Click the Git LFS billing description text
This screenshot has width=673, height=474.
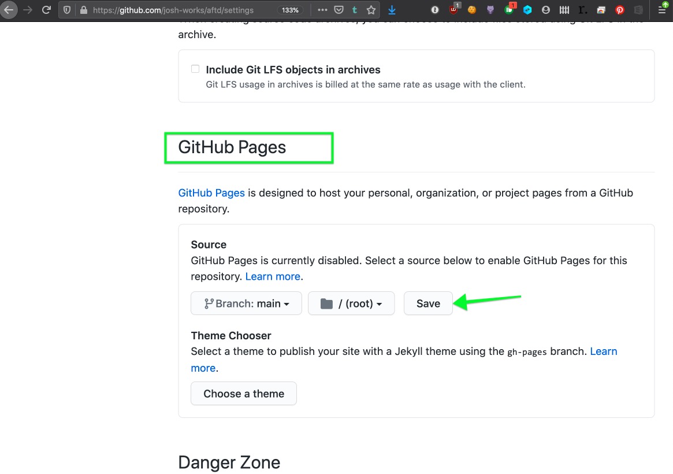[366, 84]
